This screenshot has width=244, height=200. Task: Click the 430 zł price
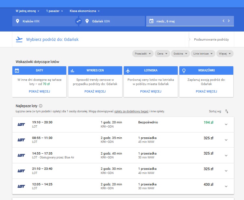pos(209,184)
